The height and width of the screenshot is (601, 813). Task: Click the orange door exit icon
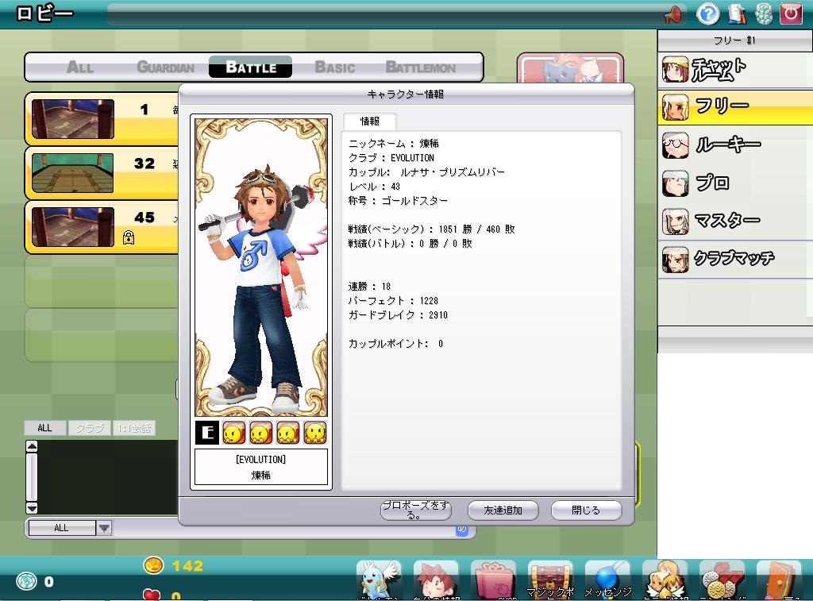pyautogui.click(x=778, y=580)
